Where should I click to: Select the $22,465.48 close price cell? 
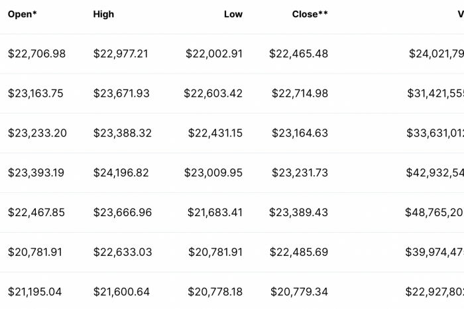298,54
